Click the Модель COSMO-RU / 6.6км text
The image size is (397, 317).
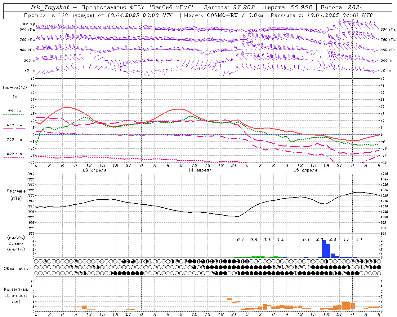tap(223, 15)
